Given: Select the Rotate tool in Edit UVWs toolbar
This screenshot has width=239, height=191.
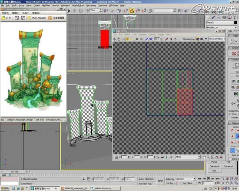Looking at the screenshot, I should click(x=119, y=39).
